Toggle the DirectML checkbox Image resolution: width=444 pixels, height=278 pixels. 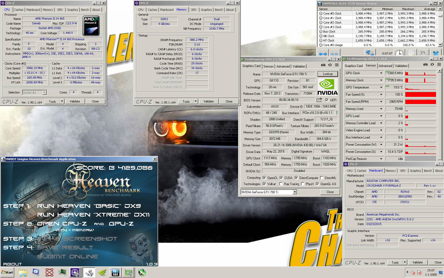(x=322, y=178)
